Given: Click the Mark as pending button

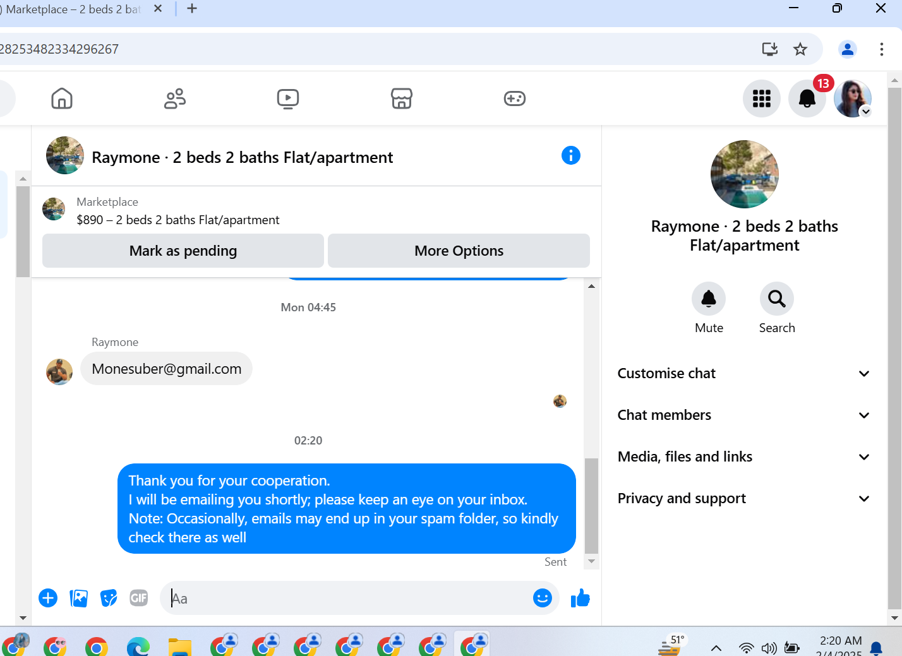Looking at the screenshot, I should click(183, 251).
